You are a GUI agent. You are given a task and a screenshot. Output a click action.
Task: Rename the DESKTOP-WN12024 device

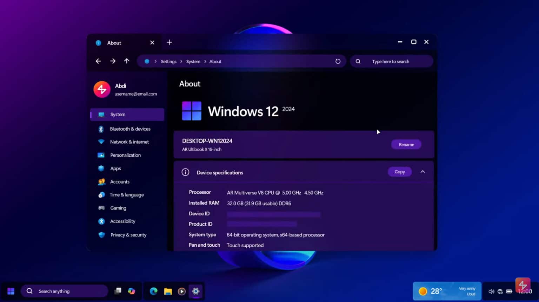[406, 144]
